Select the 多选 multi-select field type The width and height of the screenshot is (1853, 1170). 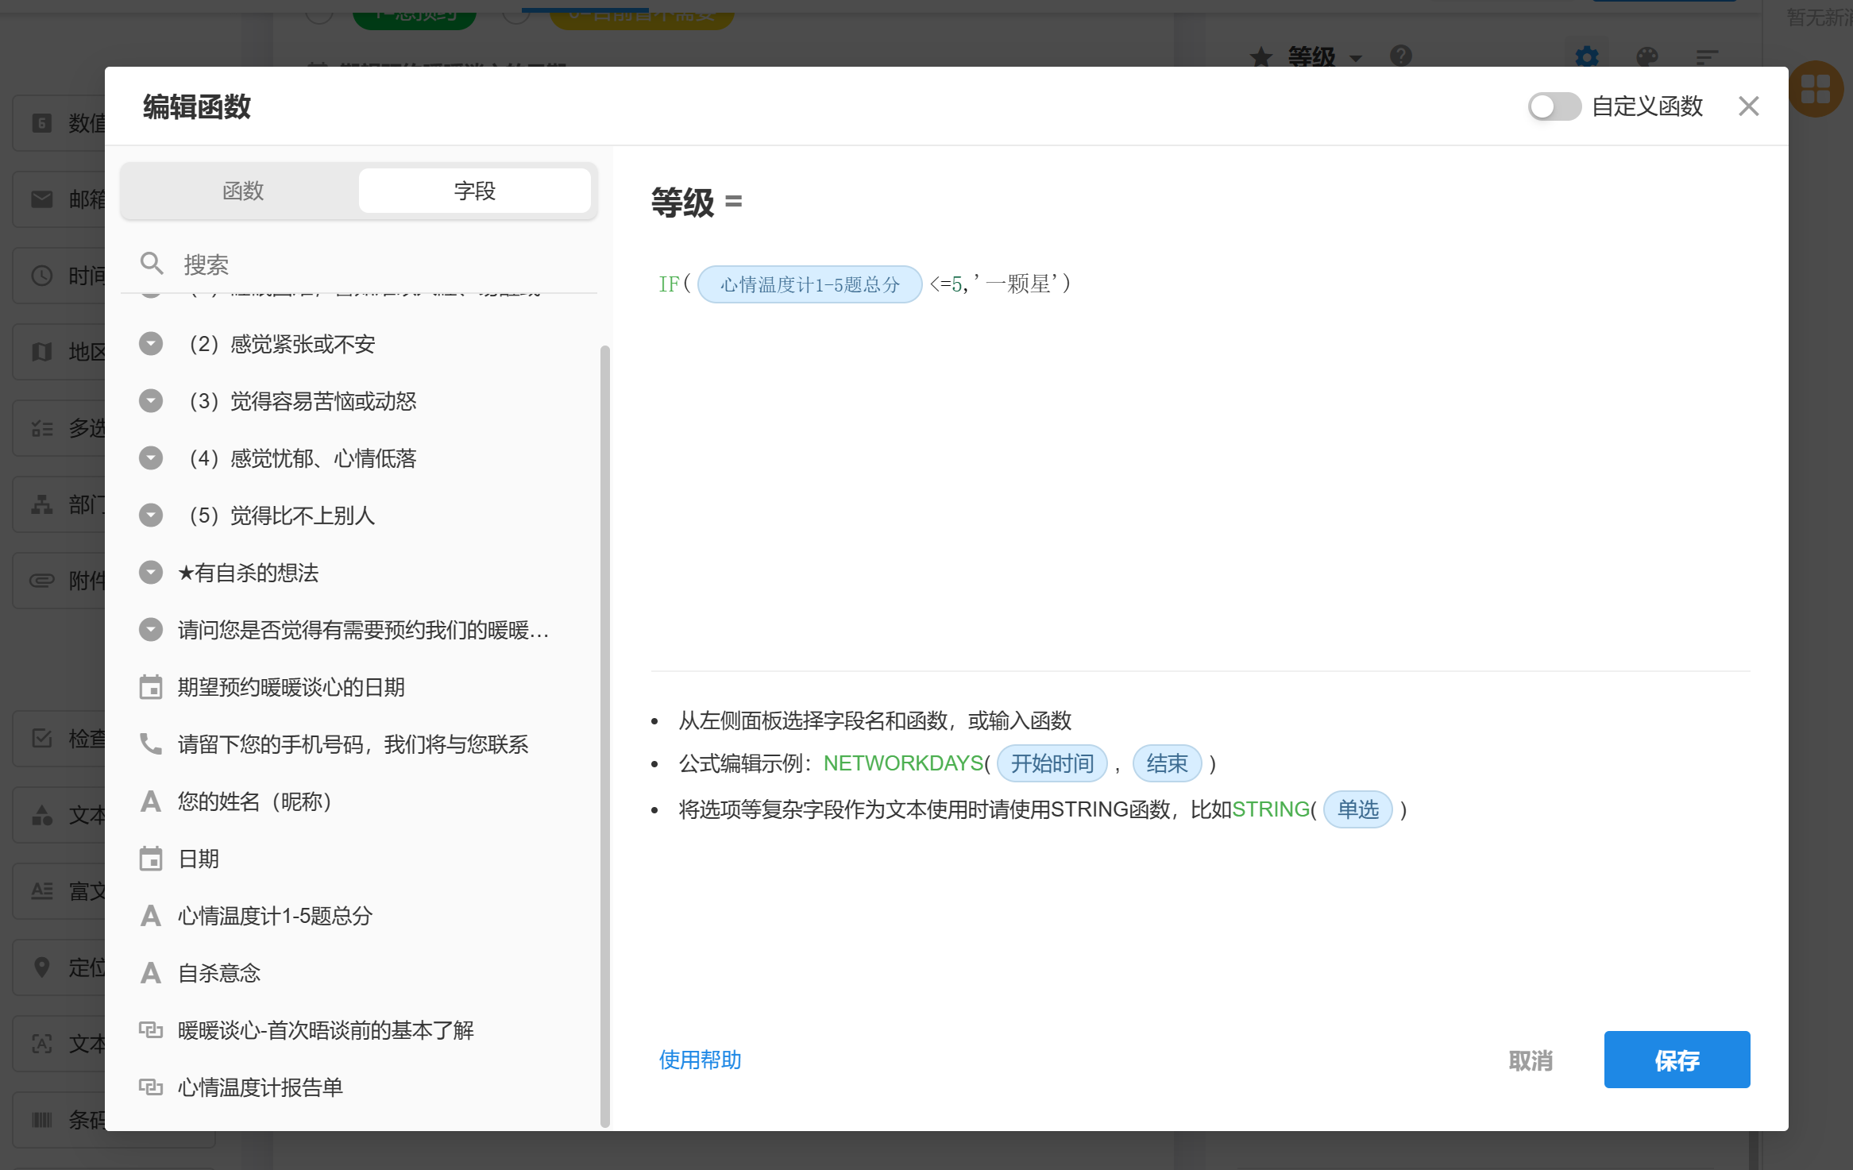pyautogui.click(x=42, y=427)
